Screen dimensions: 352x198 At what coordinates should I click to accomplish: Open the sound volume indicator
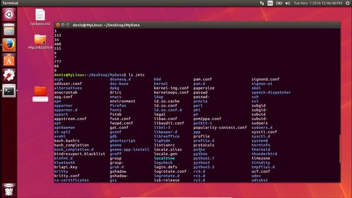(x=288, y=3)
